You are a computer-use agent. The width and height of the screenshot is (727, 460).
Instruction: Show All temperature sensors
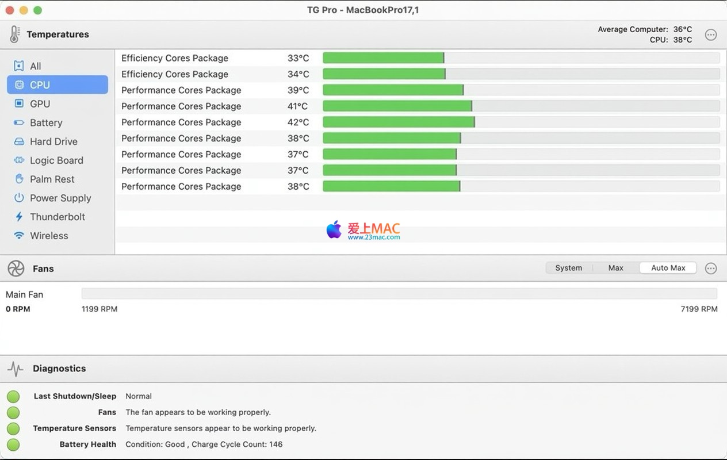[x=35, y=66]
